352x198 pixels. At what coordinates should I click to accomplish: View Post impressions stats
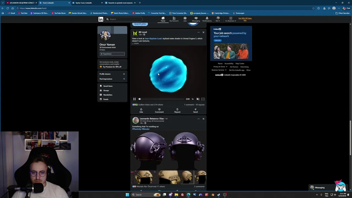pos(112,79)
